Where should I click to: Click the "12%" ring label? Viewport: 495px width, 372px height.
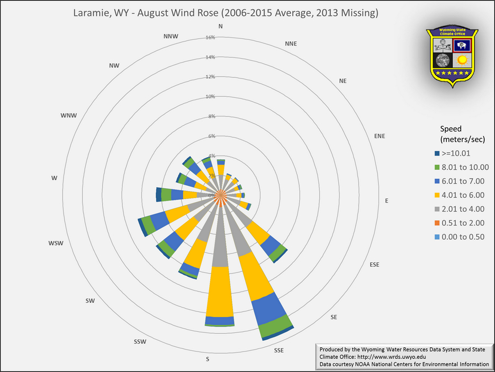coord(210,77)
